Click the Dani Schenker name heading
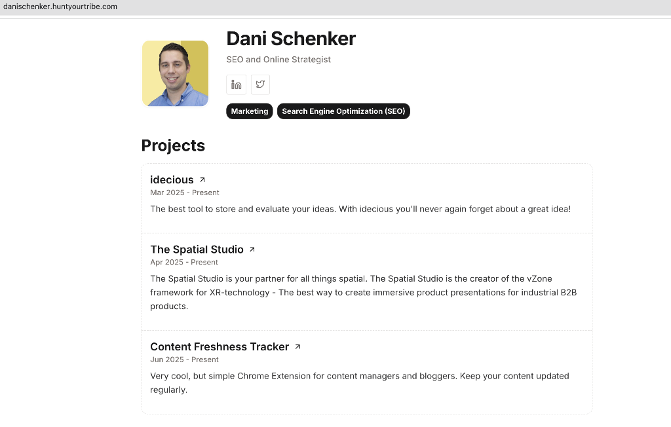Screen dimensions: 671x427 (x=291, y=39)
